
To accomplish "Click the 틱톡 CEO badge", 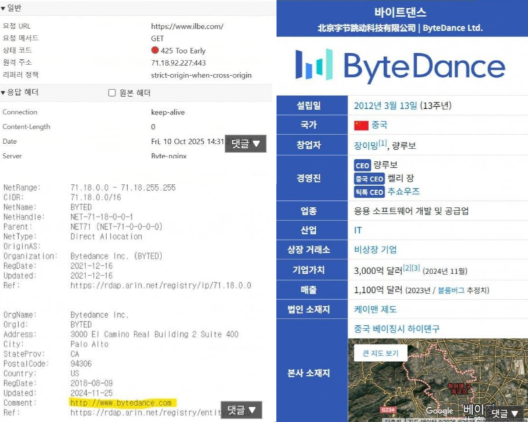I will (x=369, y=192).
